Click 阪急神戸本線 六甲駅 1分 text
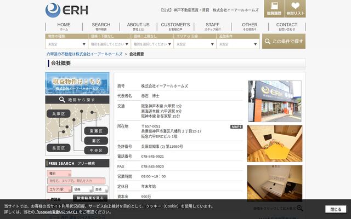 coord(161,106)
